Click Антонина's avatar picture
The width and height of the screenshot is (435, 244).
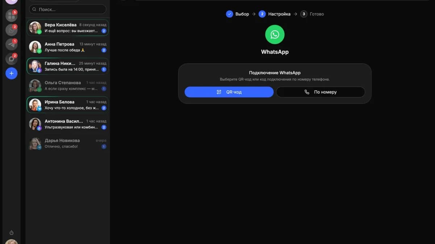(35, 124)
